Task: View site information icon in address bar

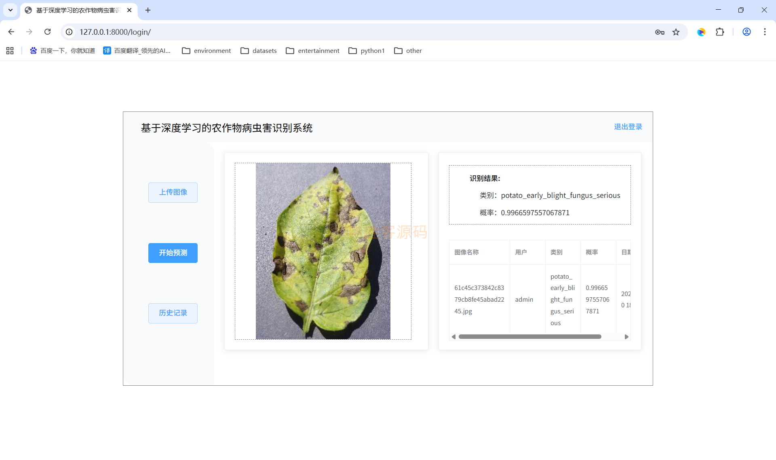Action: (x=70, y=32)
